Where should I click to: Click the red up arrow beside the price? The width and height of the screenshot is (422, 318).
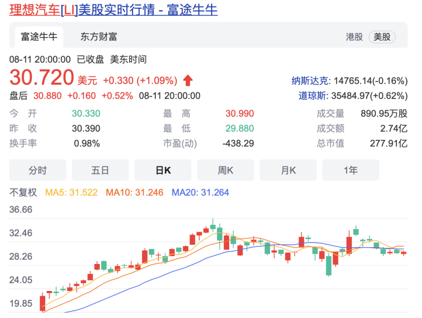[x=188, y=79]
